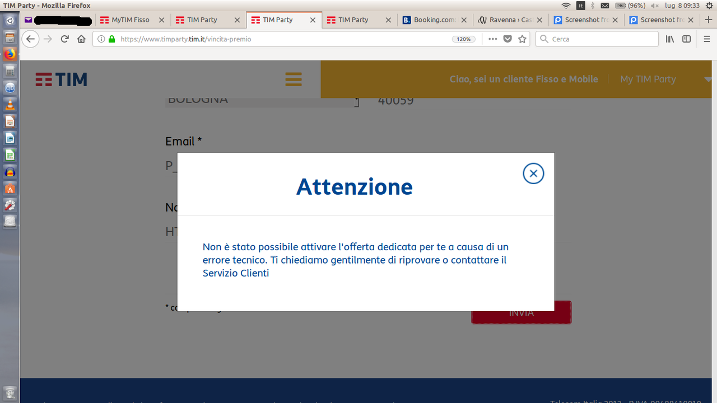Switch to TIM Party tab beside Booking.com
Screen dimensions: 717x403
tap(360, 20)
